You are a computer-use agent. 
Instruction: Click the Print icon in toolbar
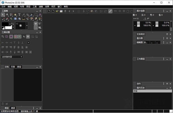(78, 11)
